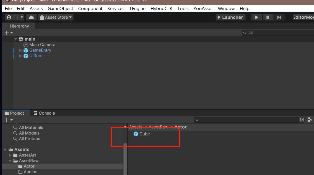Select GameEntry in Hierarchy
Image resolution: width=314 pixels, height=175 pixels.
click(x=40, y=50)
